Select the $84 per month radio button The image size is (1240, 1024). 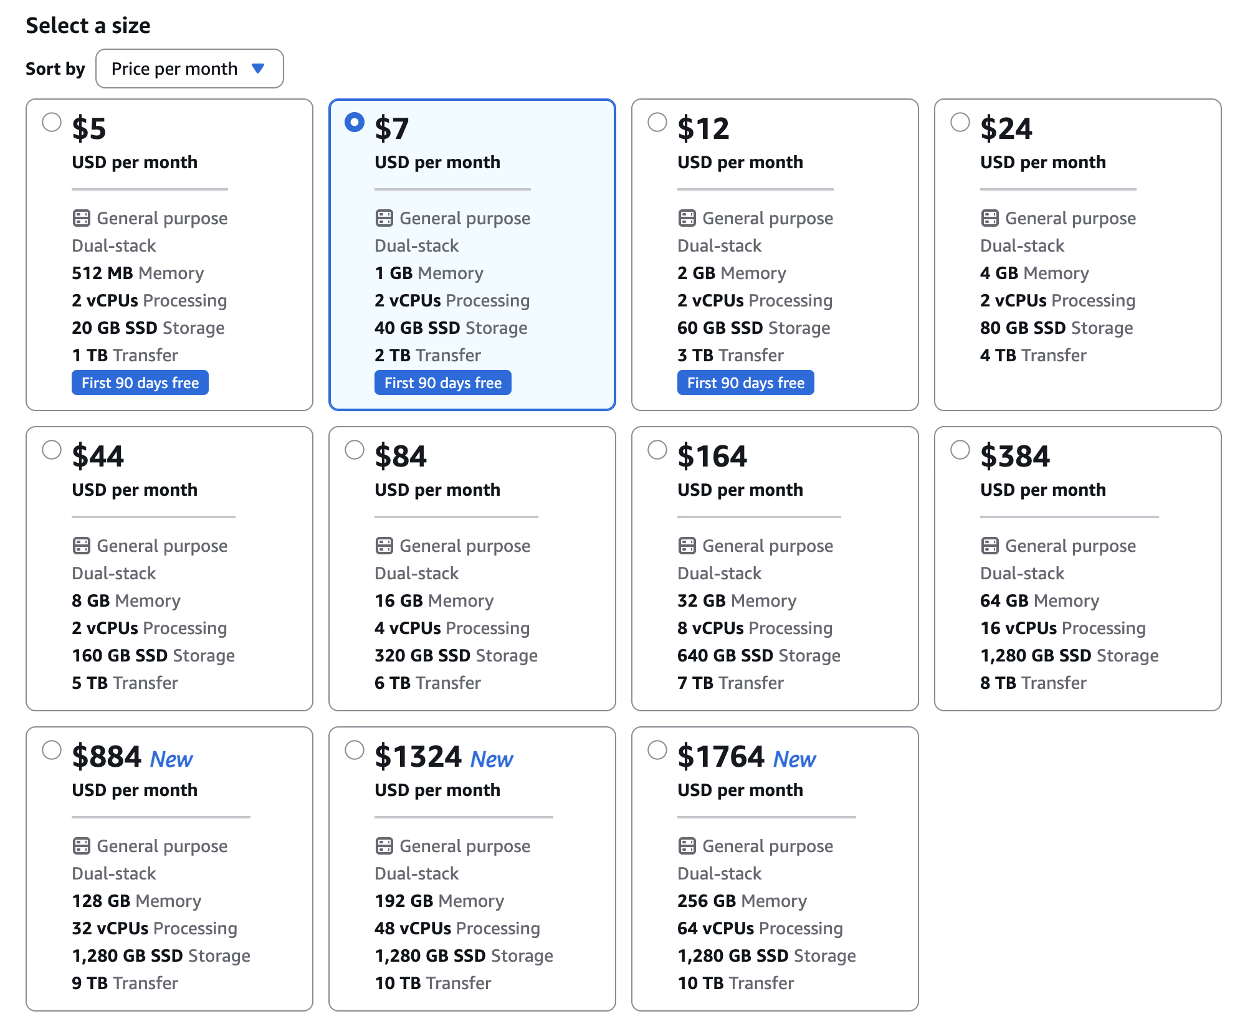pyautogui.click(x=355, y=450)
